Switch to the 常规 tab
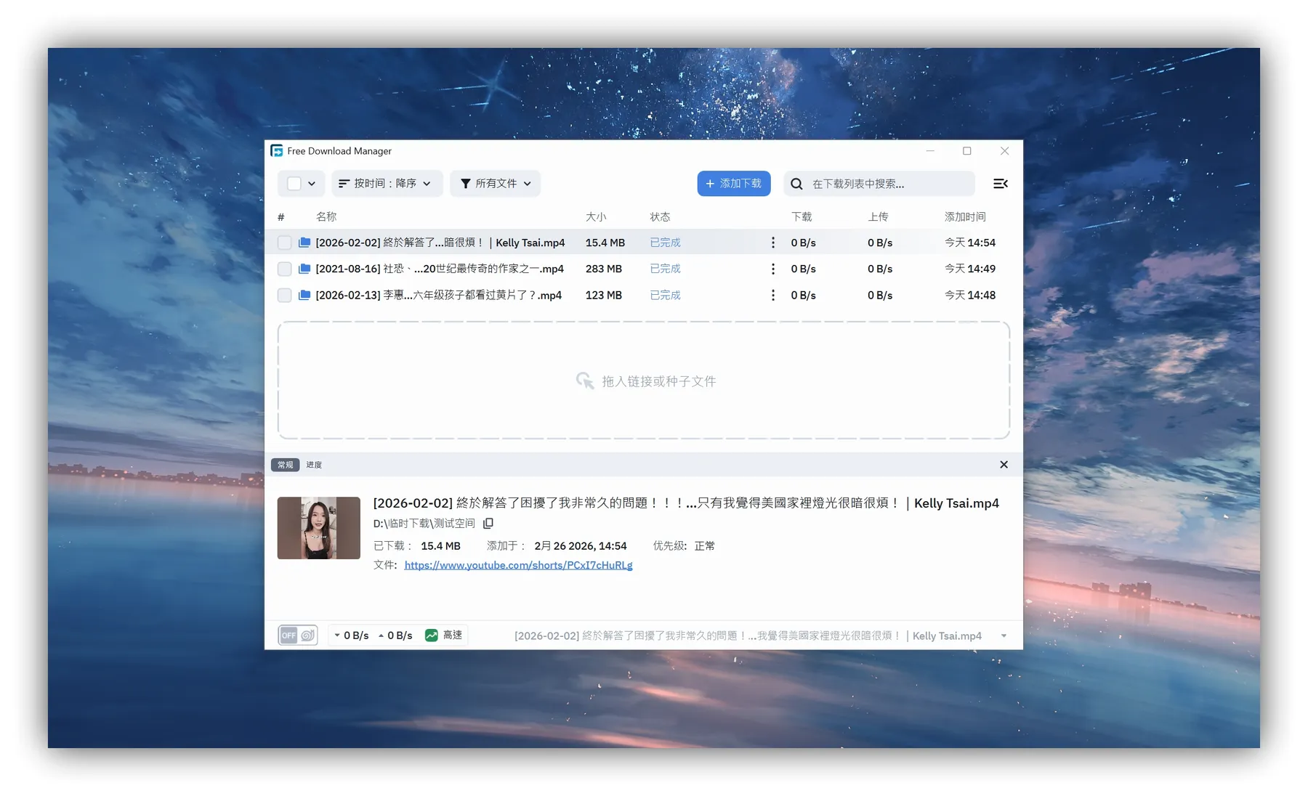The width and height of the screenshot is (1308, 796). tap(284, 465)
